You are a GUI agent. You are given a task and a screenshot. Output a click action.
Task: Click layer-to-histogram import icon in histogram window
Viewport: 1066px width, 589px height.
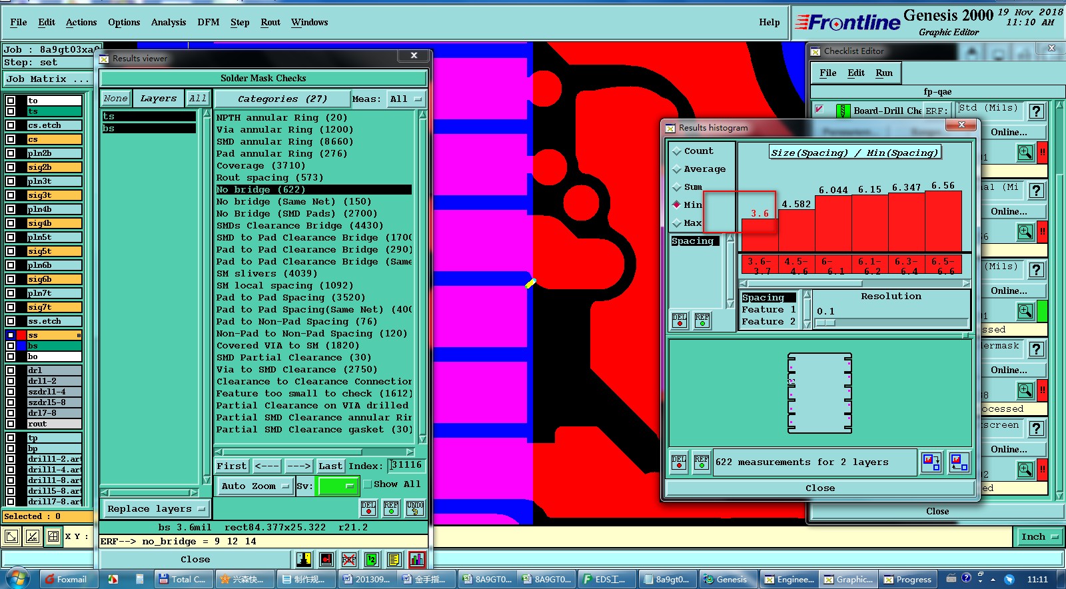[x=959, y=462]
